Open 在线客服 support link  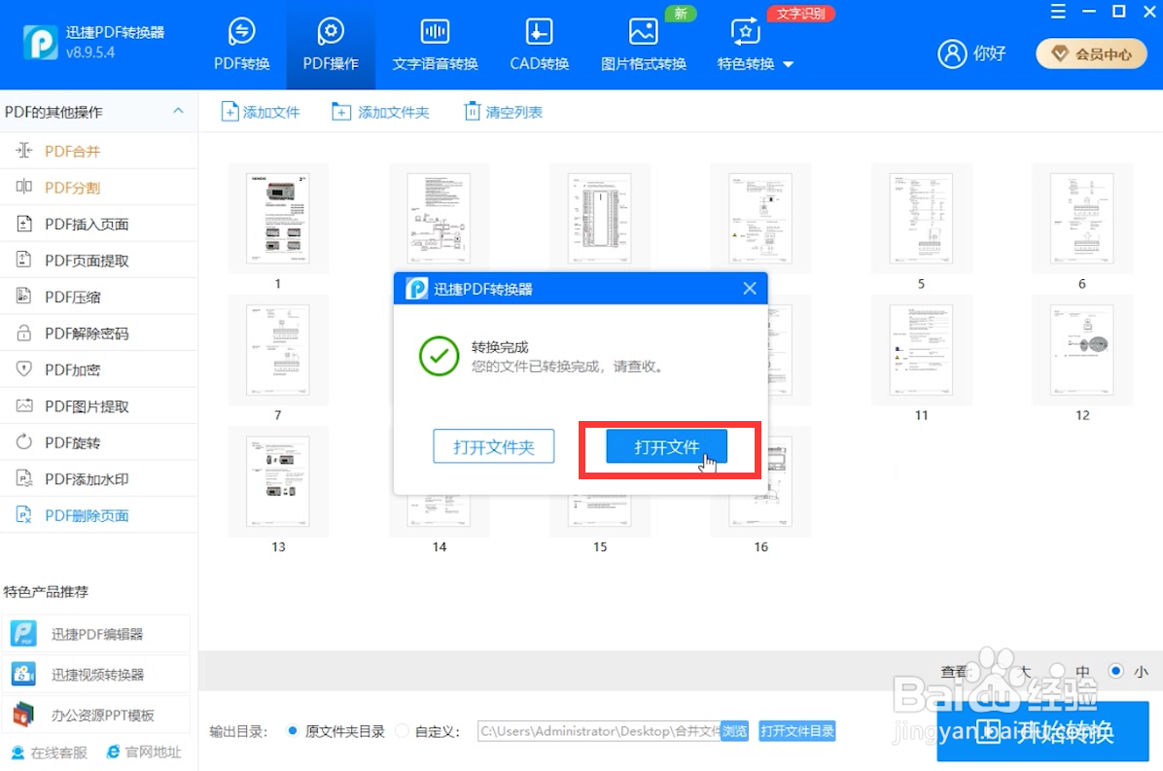(49, 752)
